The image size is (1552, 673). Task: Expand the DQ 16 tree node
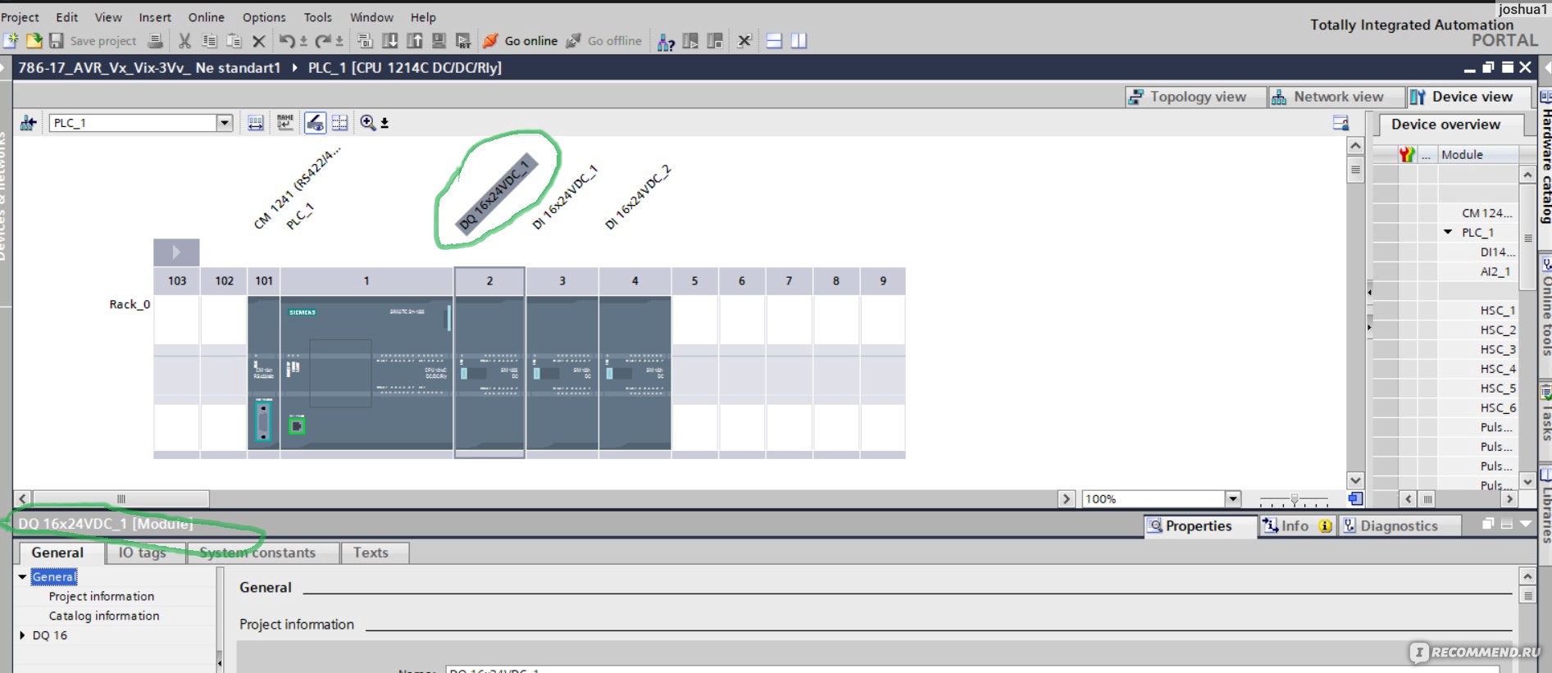click(x=22, y=635)
